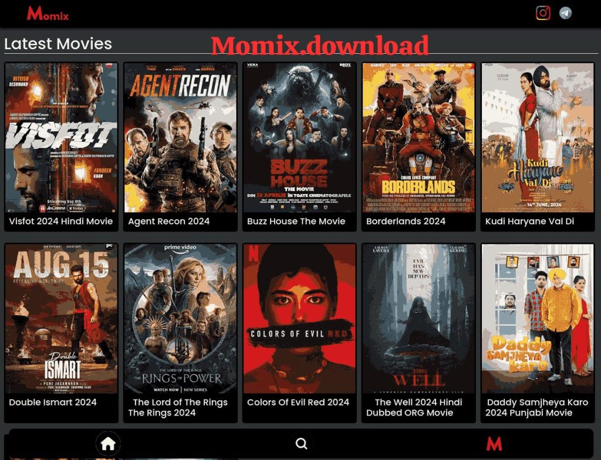Open the Double Ismart poster

[x=61, y=318]
